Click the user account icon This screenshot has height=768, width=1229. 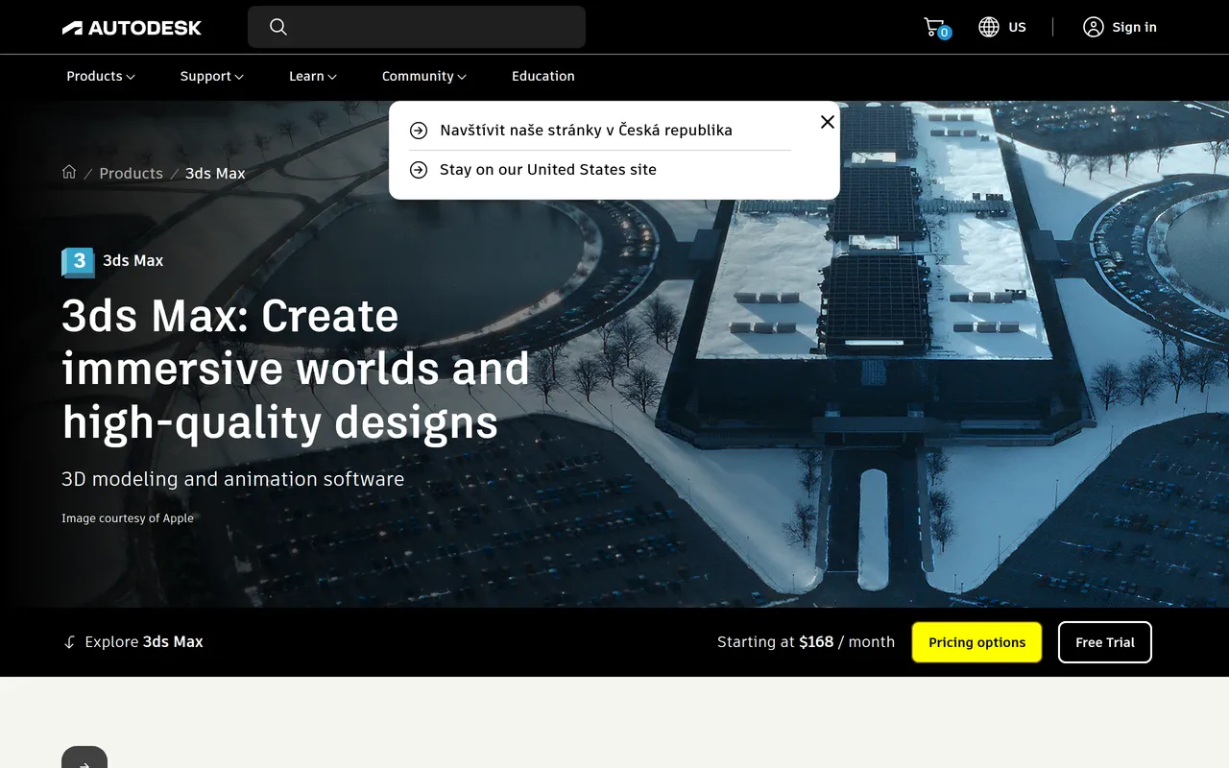click(1093, 27)
